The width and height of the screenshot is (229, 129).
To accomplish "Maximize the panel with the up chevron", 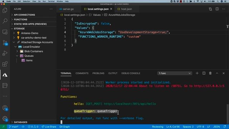I will pyautogui.click(x=217, y=73).
